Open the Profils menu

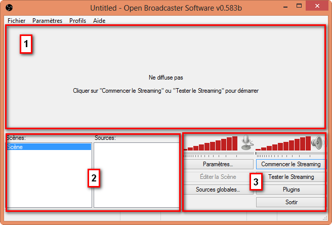coord(78,21)
